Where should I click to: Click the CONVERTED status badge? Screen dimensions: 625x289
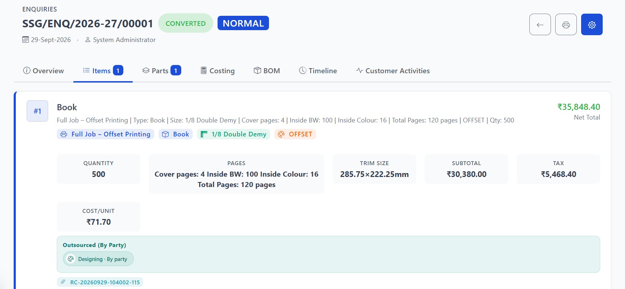point(186,23)
